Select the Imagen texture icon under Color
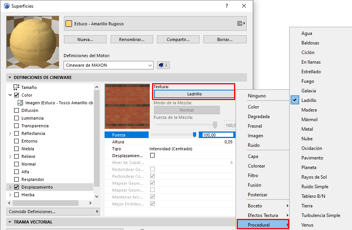The height and width of the screenshot is (230, 352). point(20,103)
